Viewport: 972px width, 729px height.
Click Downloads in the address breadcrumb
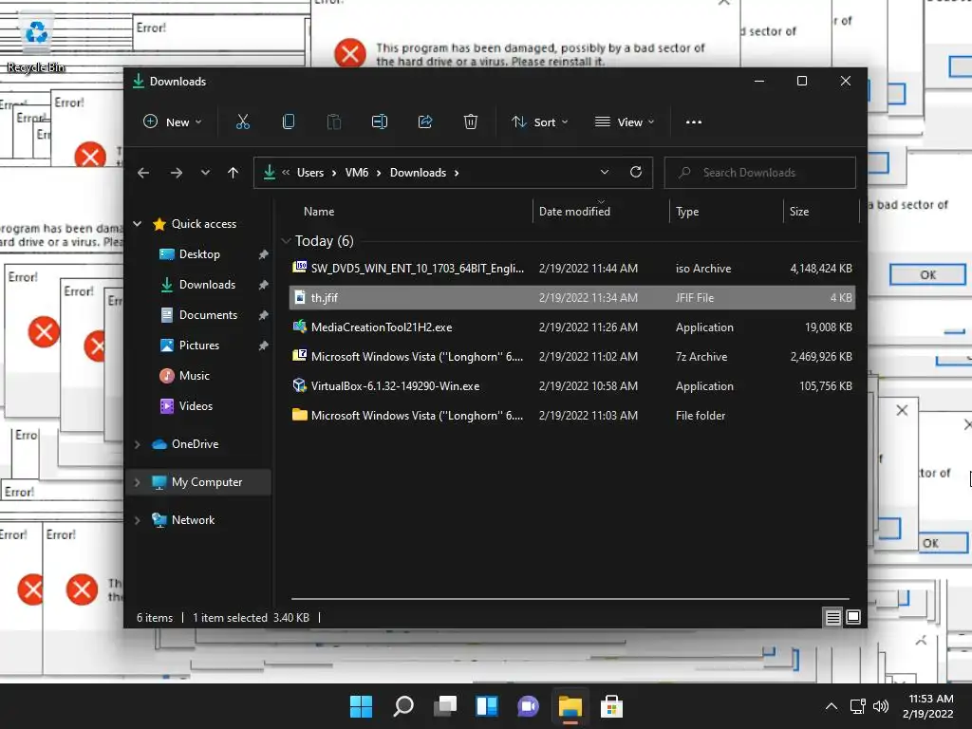418,173
